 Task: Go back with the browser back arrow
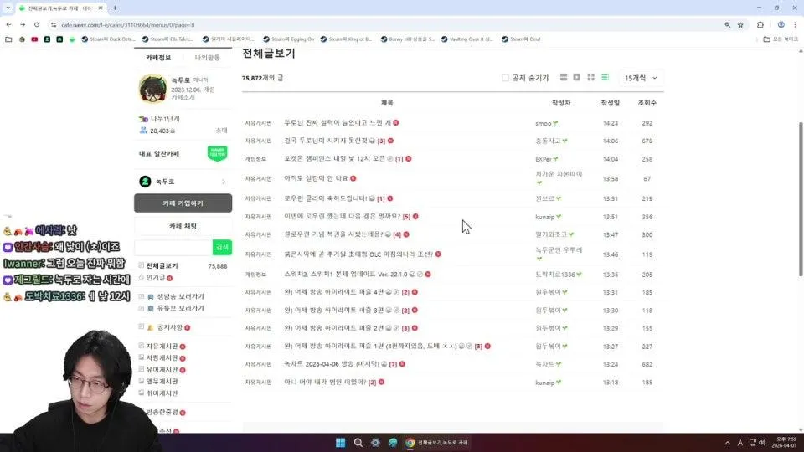click(x=8, y=24)
